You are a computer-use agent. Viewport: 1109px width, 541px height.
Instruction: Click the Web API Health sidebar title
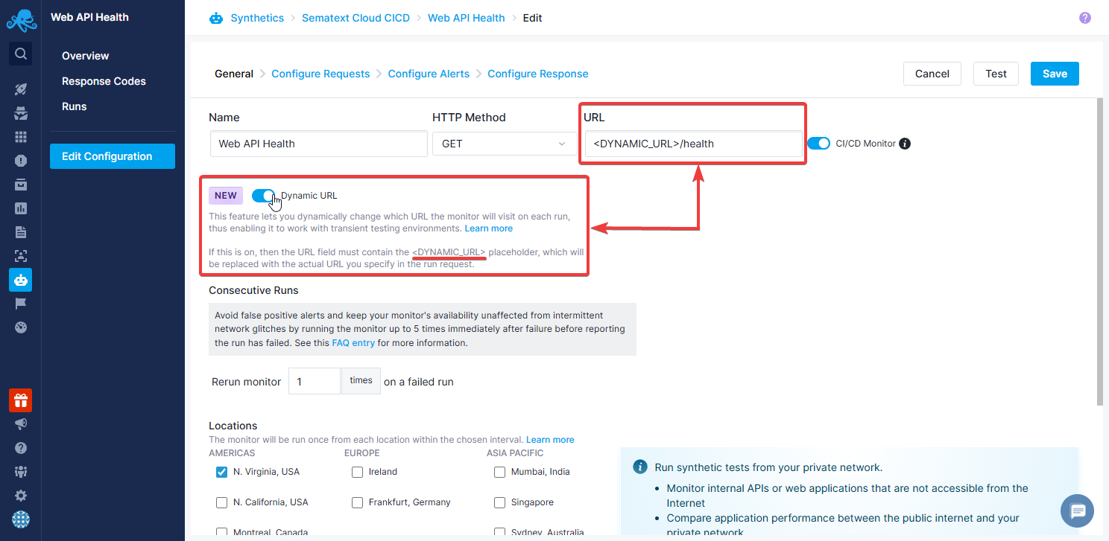click(x=89, y=17)
